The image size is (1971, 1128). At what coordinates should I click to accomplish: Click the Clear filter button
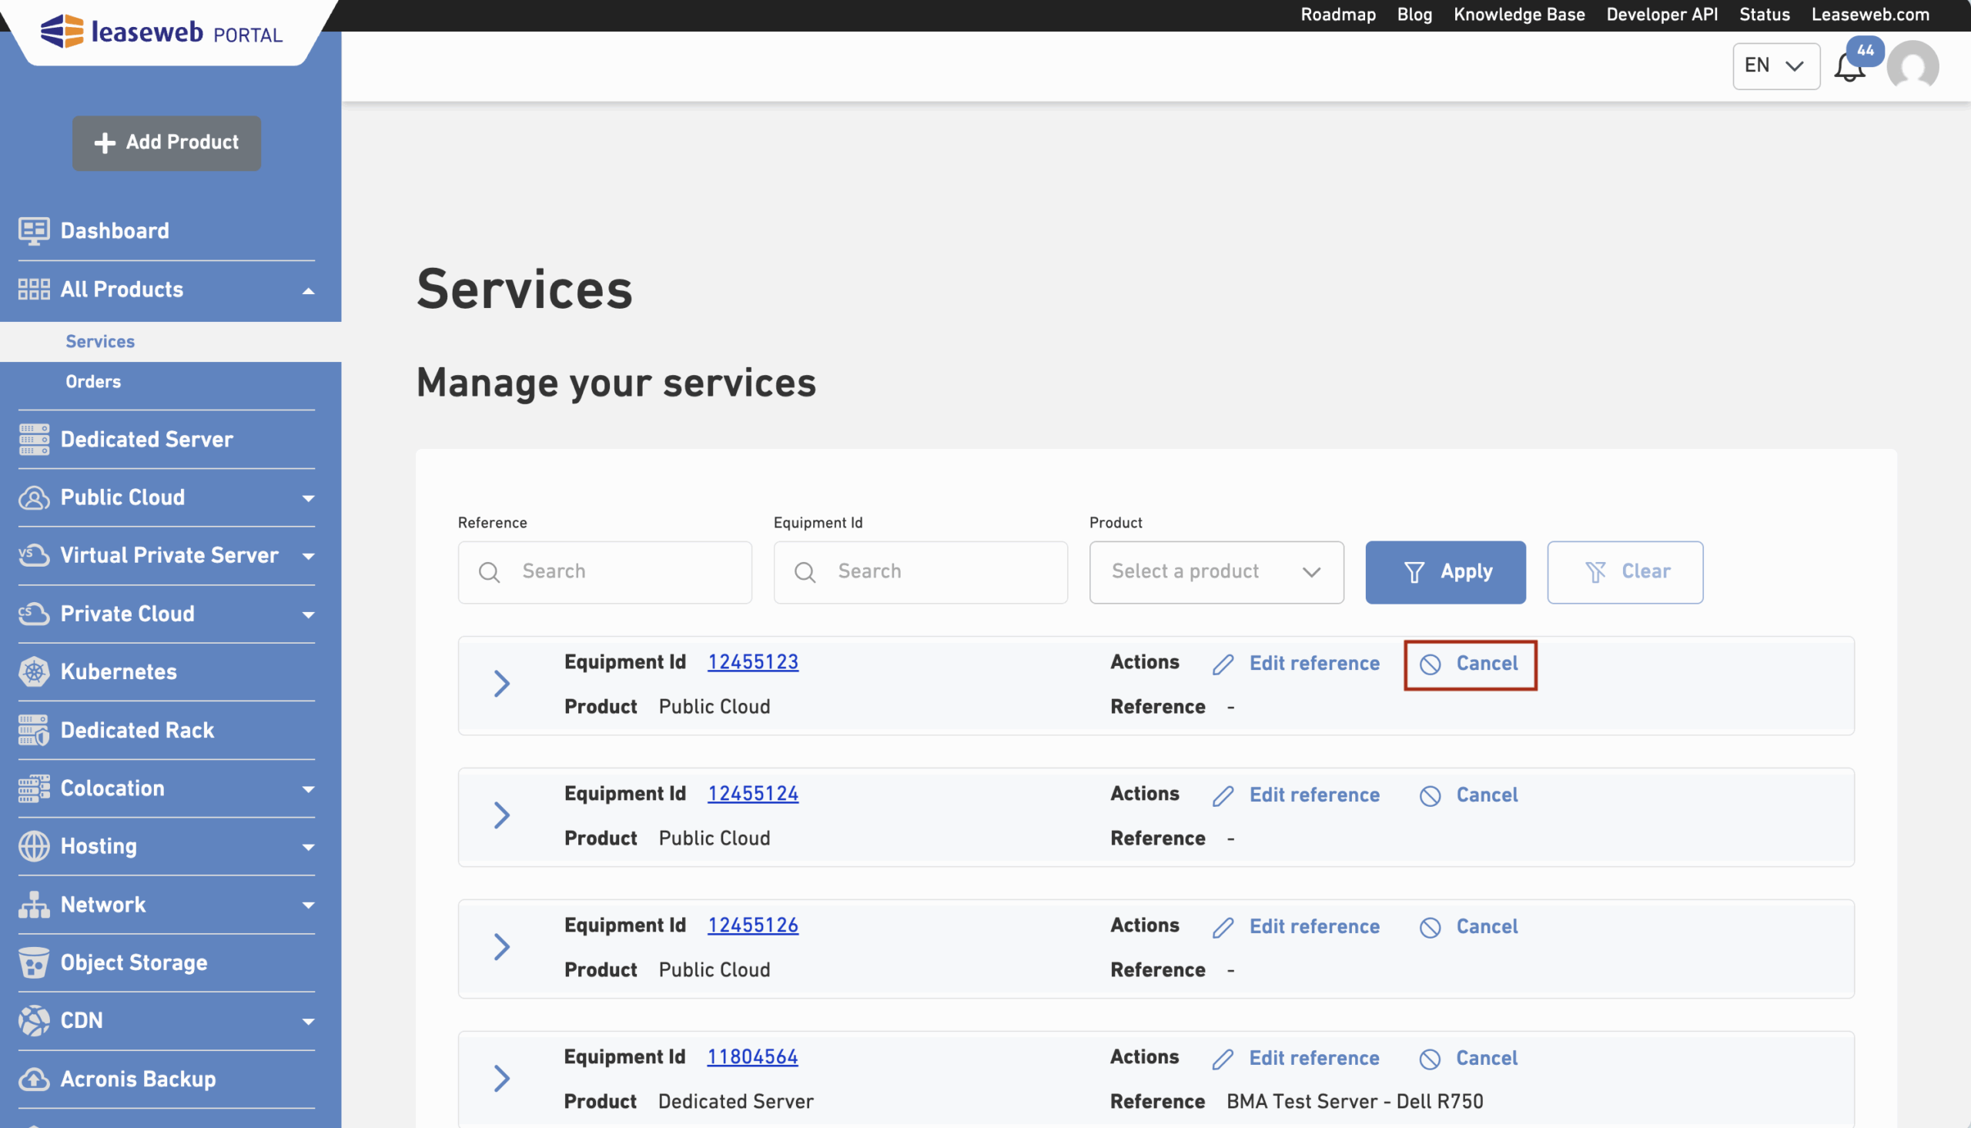(1625, 573)
